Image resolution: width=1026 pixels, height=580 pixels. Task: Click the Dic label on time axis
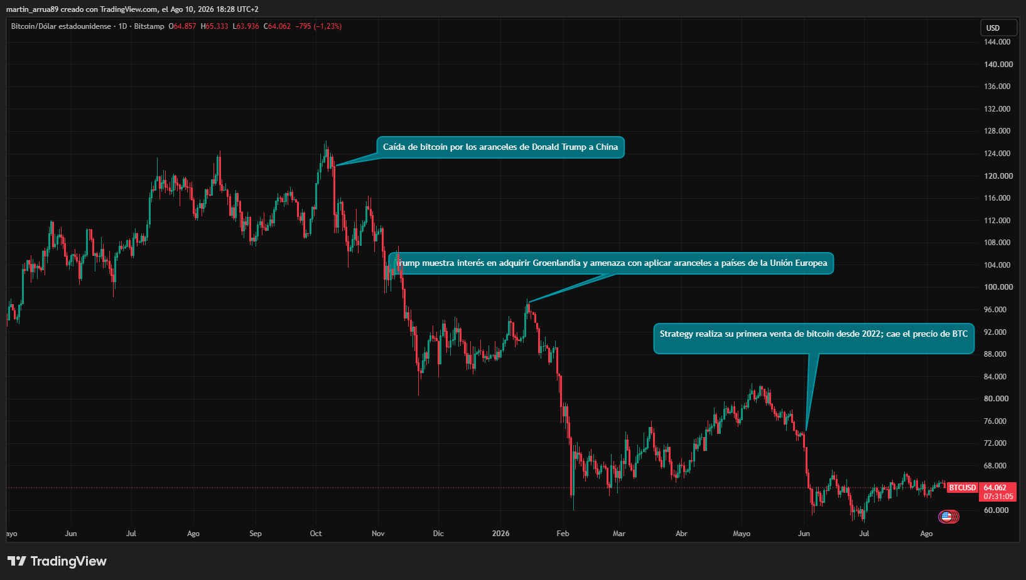tap(438, 534)
